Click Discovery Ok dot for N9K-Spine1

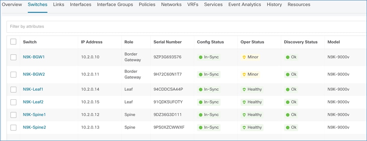[288, 115]
